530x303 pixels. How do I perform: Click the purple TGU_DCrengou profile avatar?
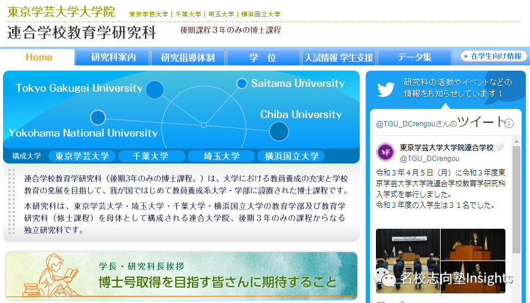[x=386, y=153]
